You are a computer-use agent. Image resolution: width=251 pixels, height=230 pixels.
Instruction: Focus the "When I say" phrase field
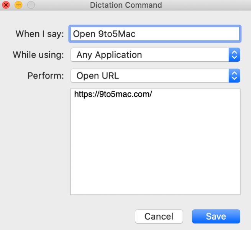(184, 34)
